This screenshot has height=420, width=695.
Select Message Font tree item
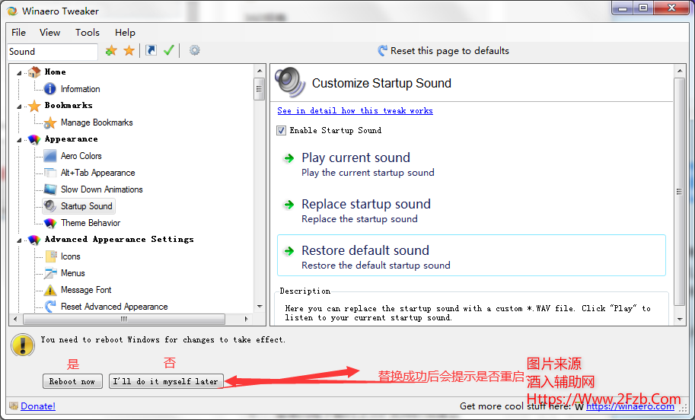(x=86, y=290)
